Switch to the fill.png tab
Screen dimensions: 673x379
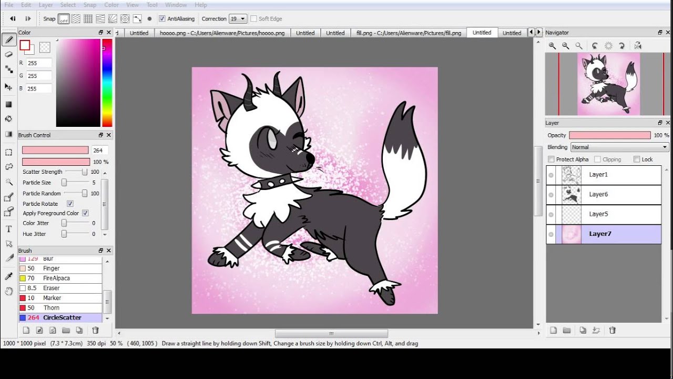click(409, 33)
